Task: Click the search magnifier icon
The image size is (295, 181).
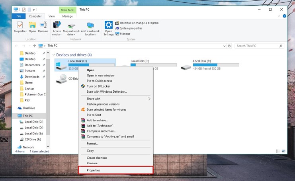Action: click(x=281, y=46)
